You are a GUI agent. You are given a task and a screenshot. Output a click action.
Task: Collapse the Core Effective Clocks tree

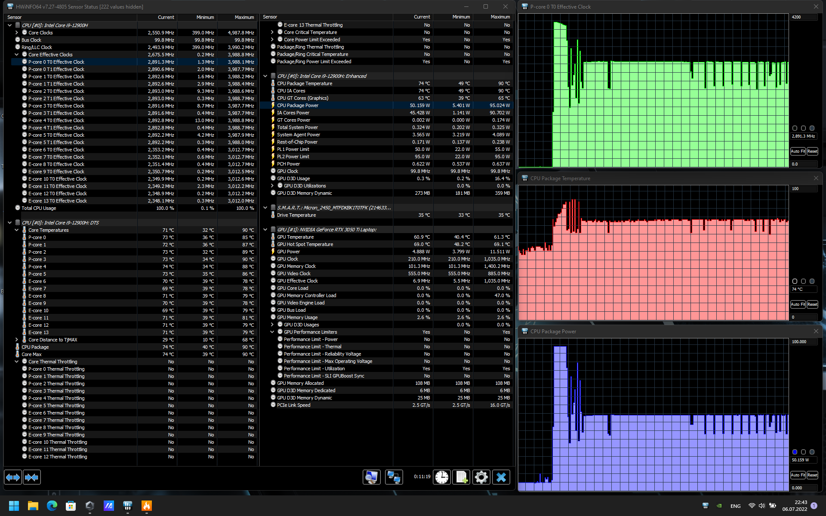tap(17, 55)
